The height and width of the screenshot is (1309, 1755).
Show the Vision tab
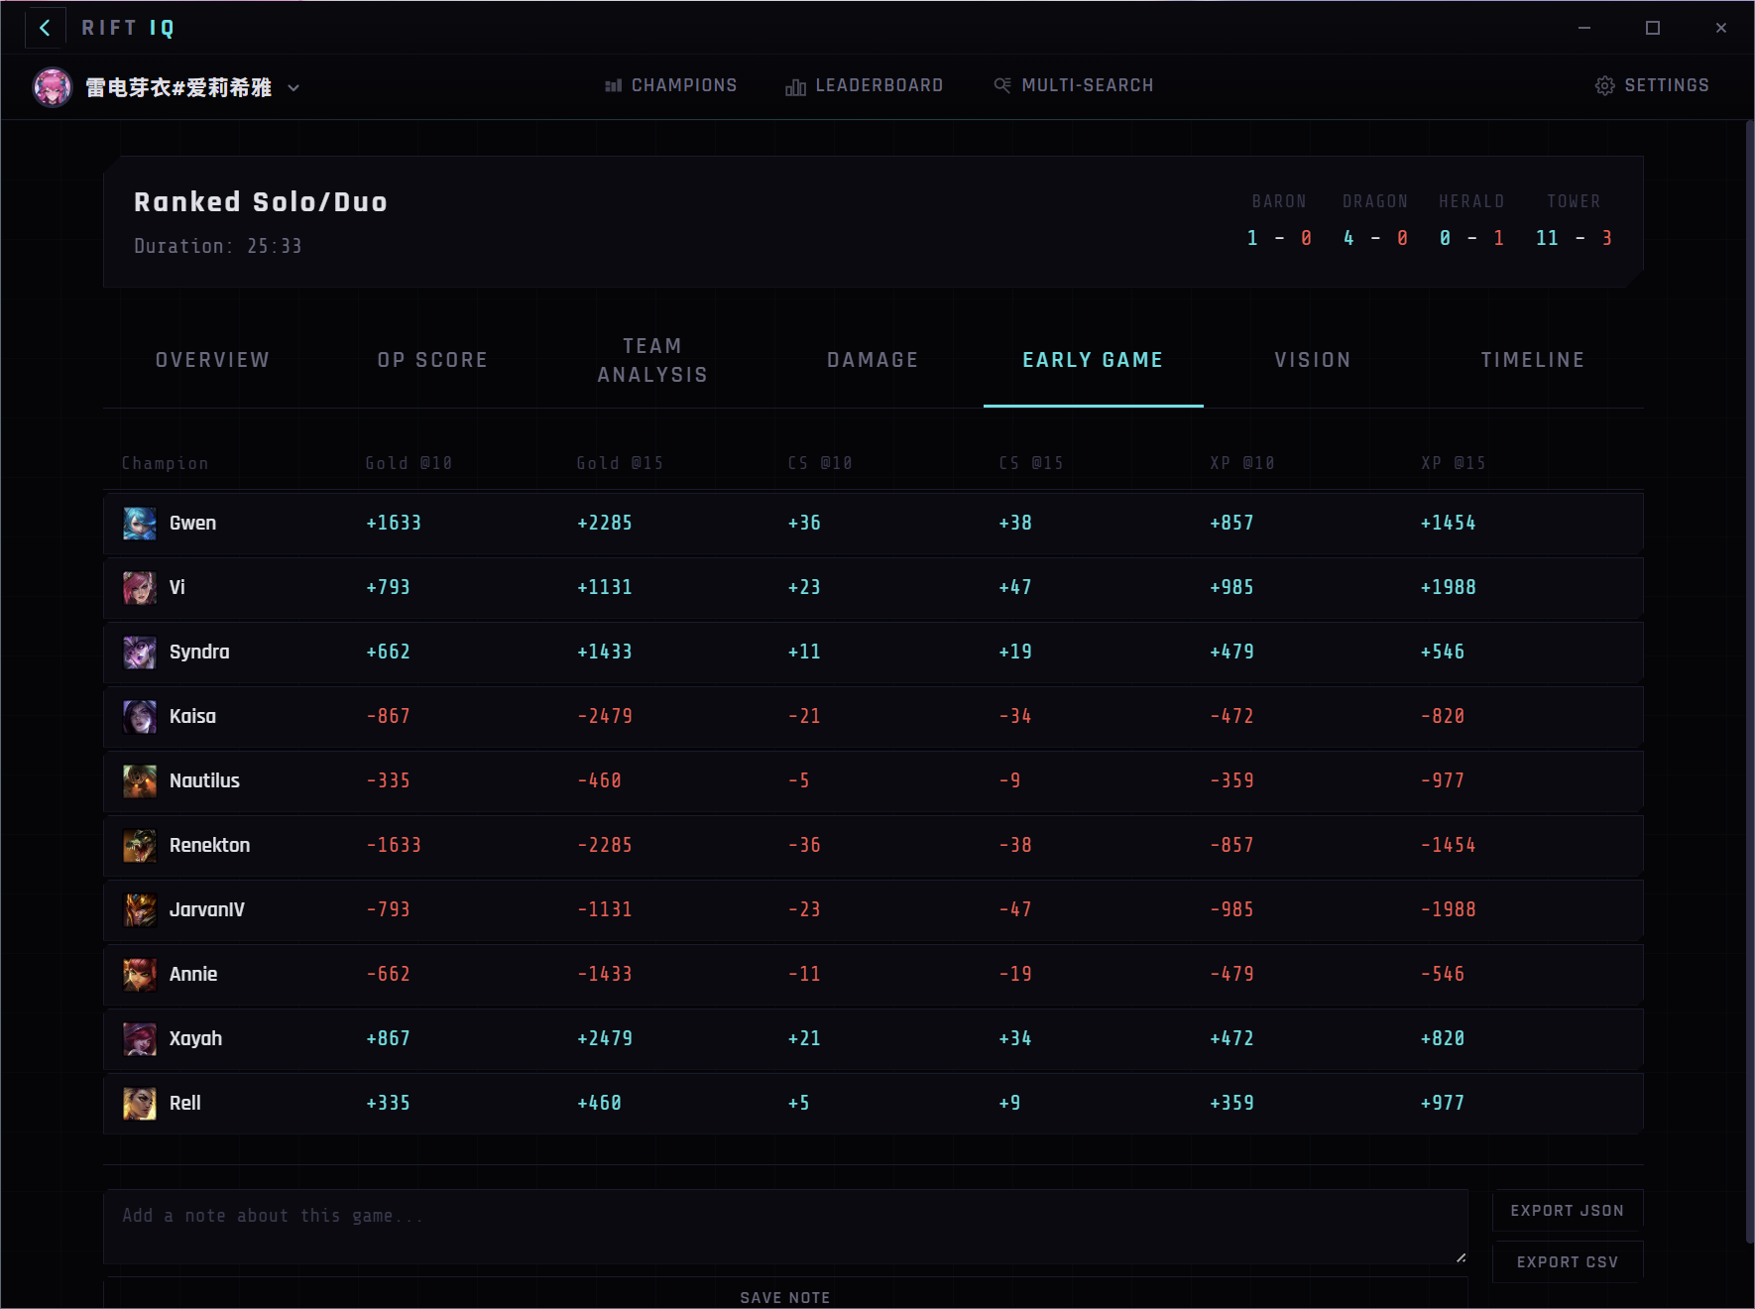point(1313,360)
